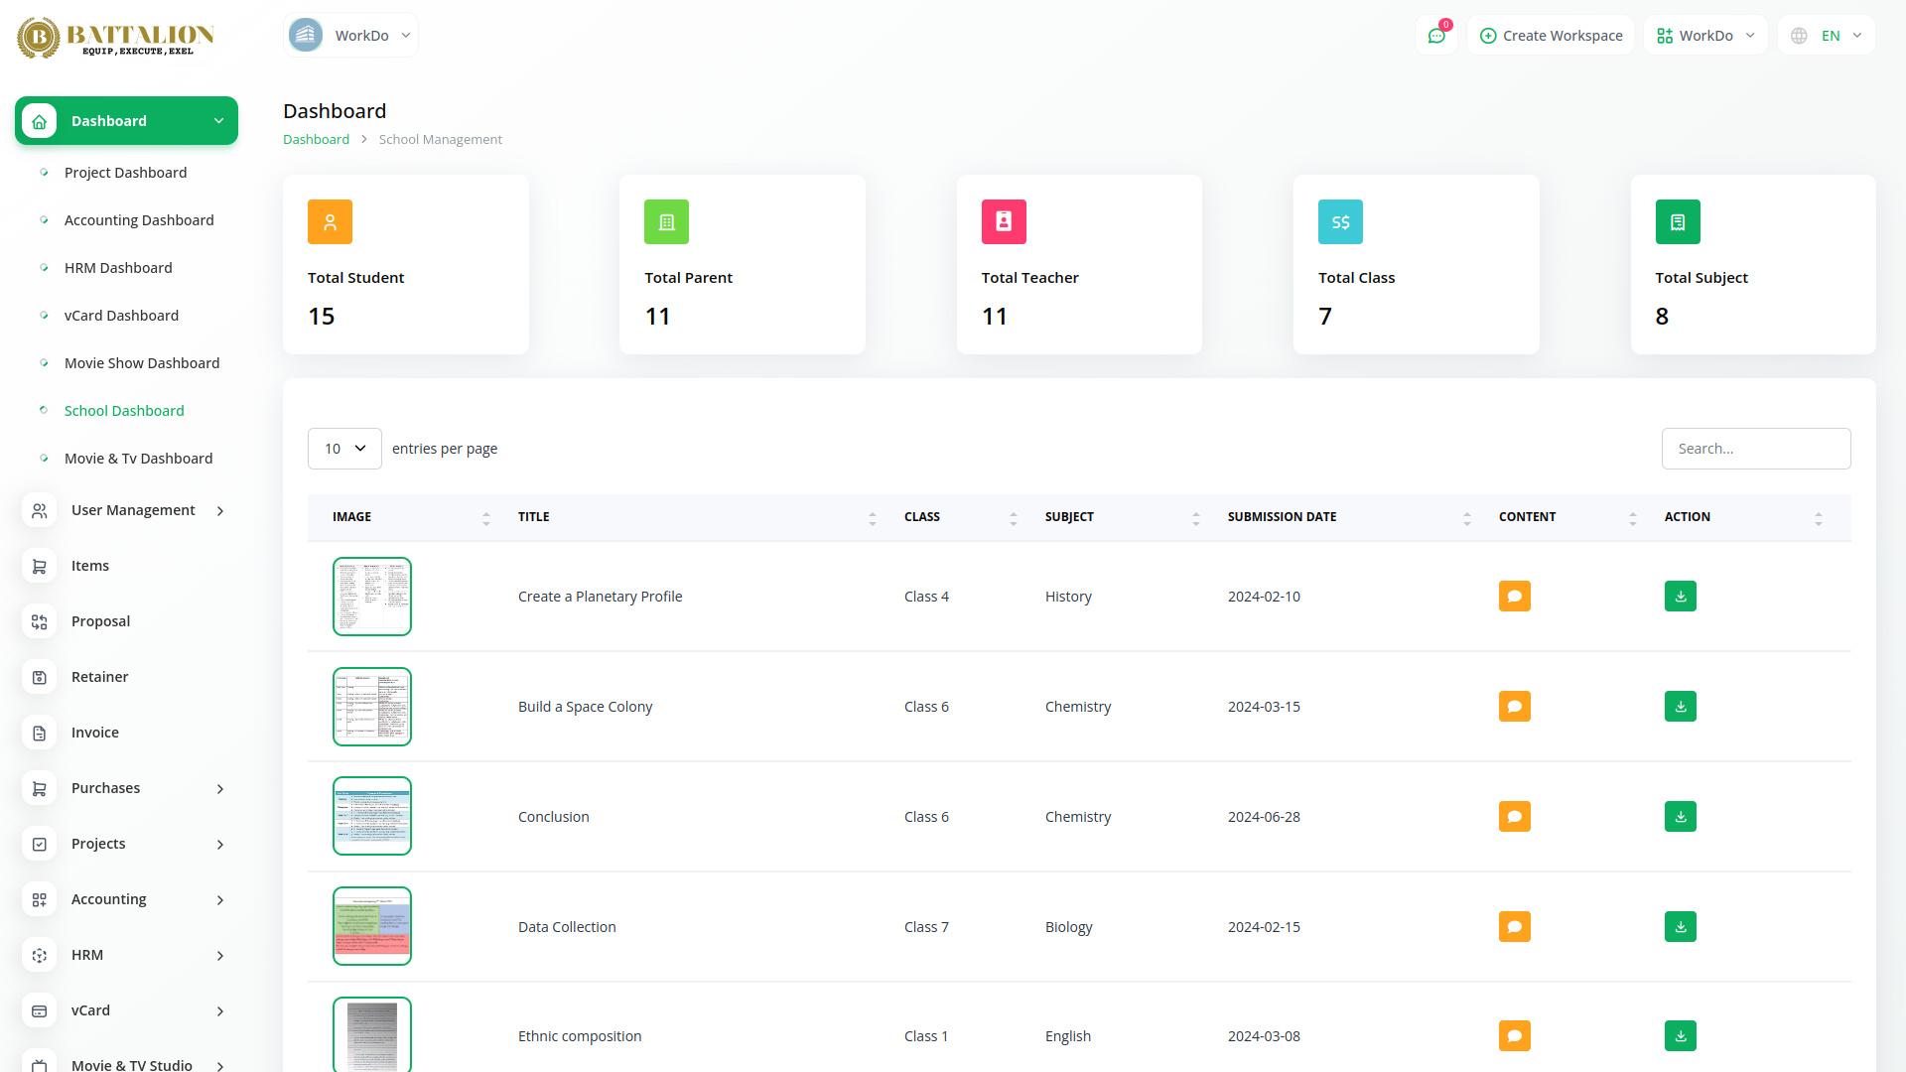Open the HRM Dashboard menu item
This screenshot has width=1906, height=1072.
tap(118, 268)
